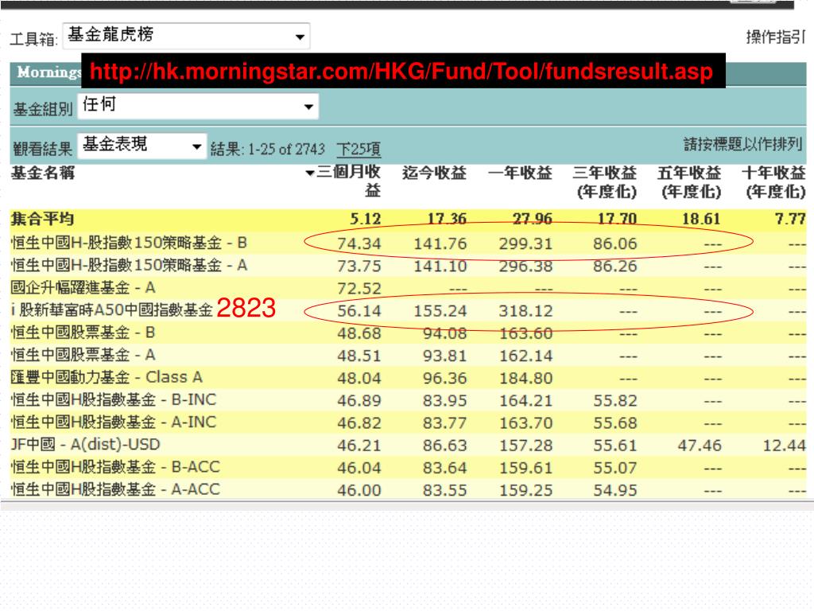Open fund 恒生中國H股指數基金 - A-INC
Viewport: 814px width, 611px height.
click(113, 422)
